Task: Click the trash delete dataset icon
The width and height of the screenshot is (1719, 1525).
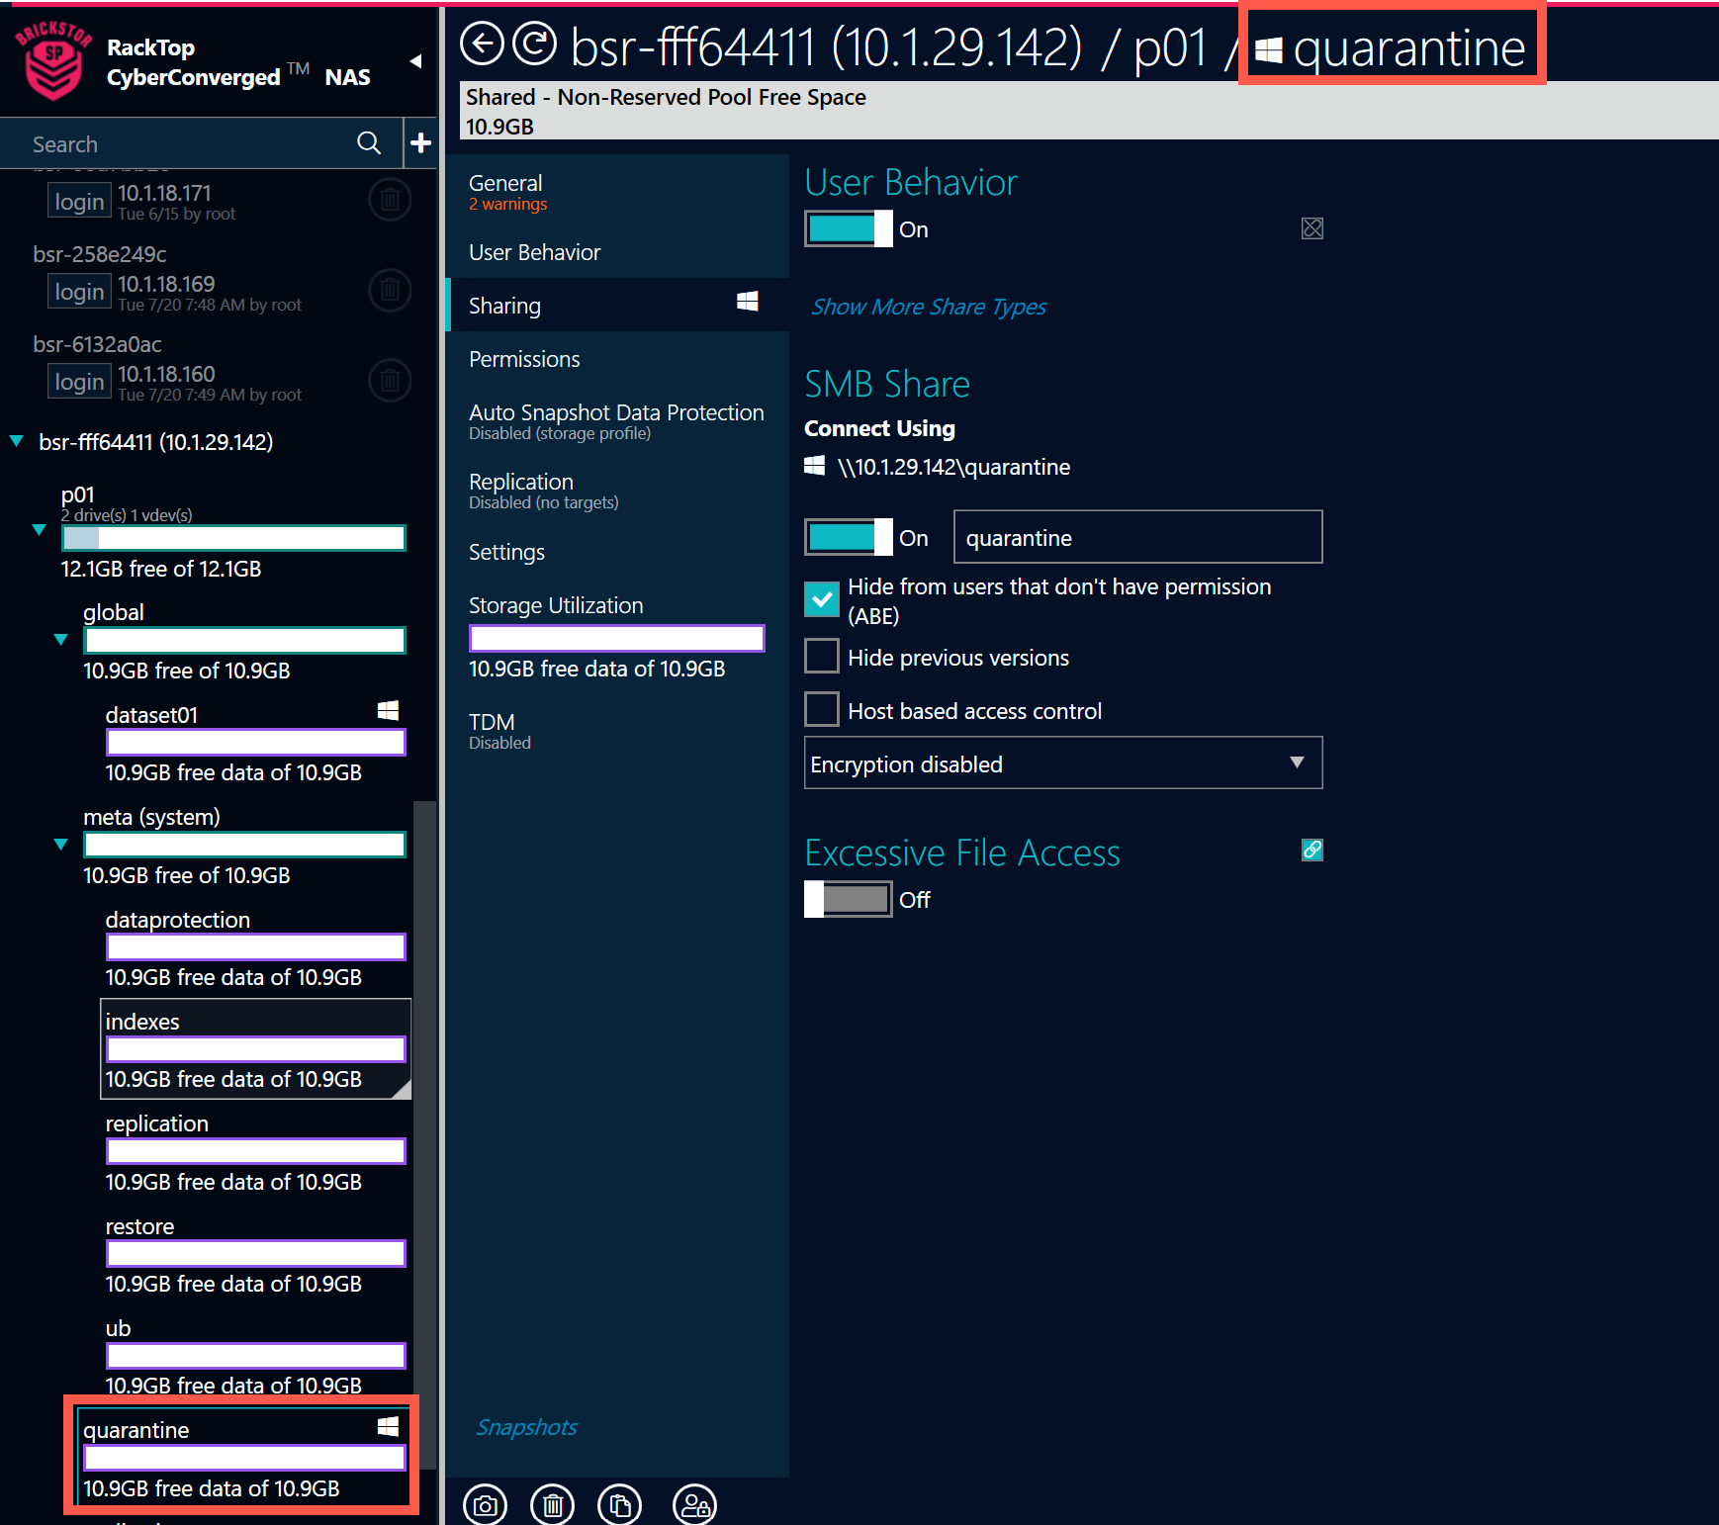Action: coord(552,1505)
